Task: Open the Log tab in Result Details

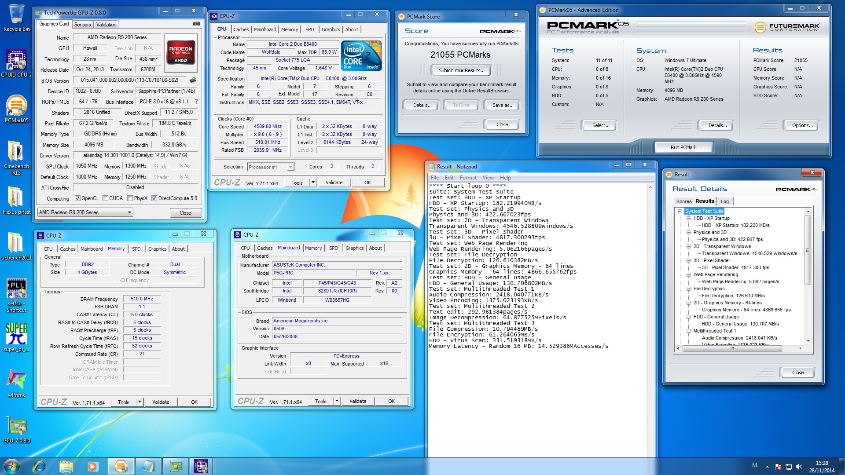Action: [x=725, y=201]
